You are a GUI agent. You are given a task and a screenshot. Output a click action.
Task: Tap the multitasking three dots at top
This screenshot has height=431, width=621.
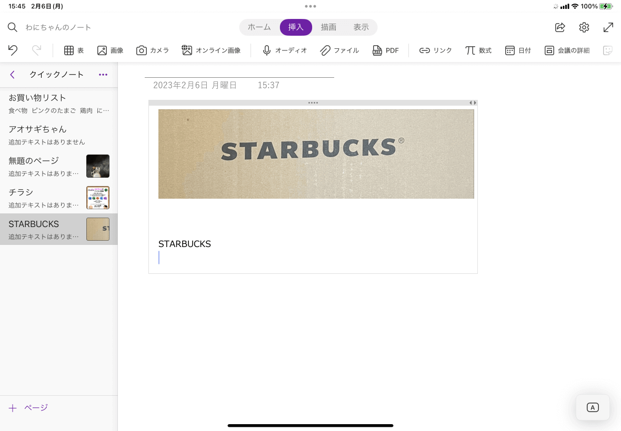[x=310, y=6]
